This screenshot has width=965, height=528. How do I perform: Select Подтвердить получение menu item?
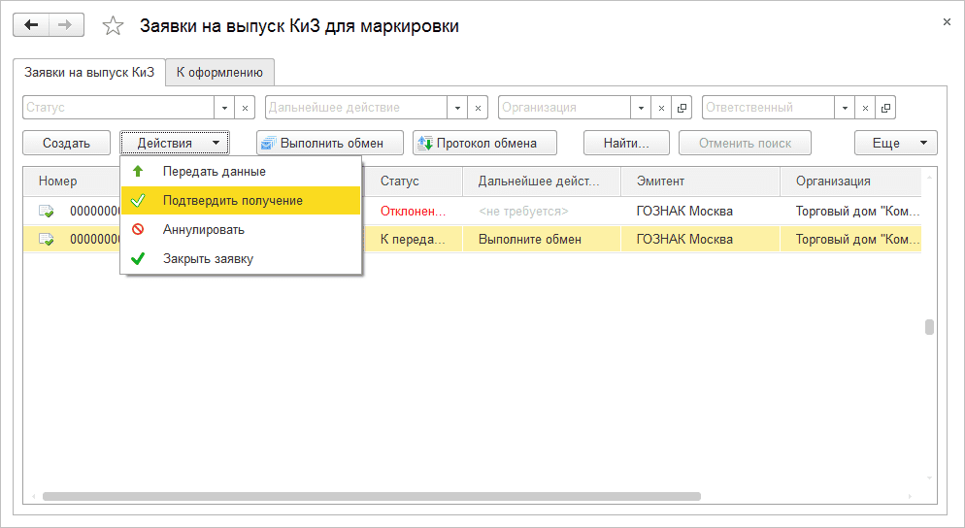click(x=232, y=201)
